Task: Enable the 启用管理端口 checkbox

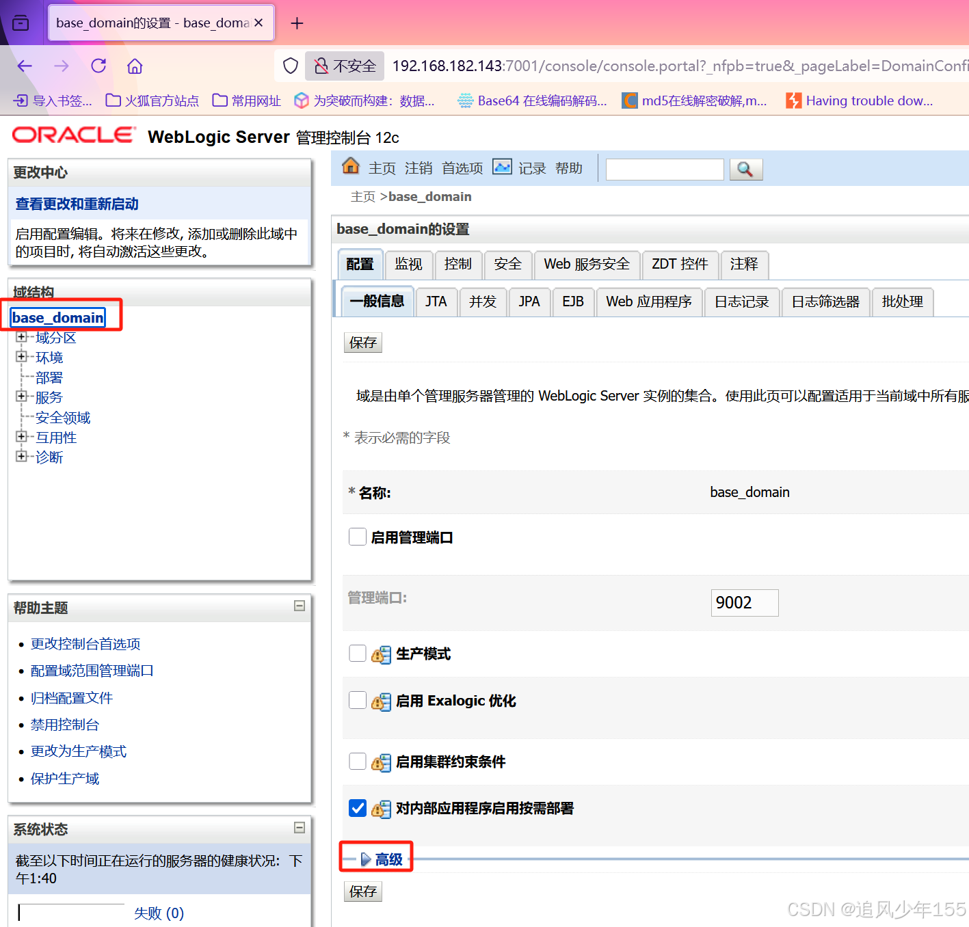Action: (357, 537)
